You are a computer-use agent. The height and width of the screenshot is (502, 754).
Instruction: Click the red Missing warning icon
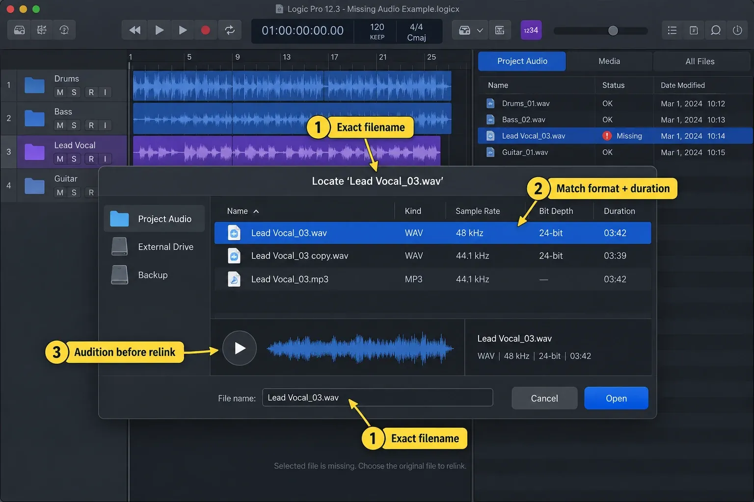(607, 136)
